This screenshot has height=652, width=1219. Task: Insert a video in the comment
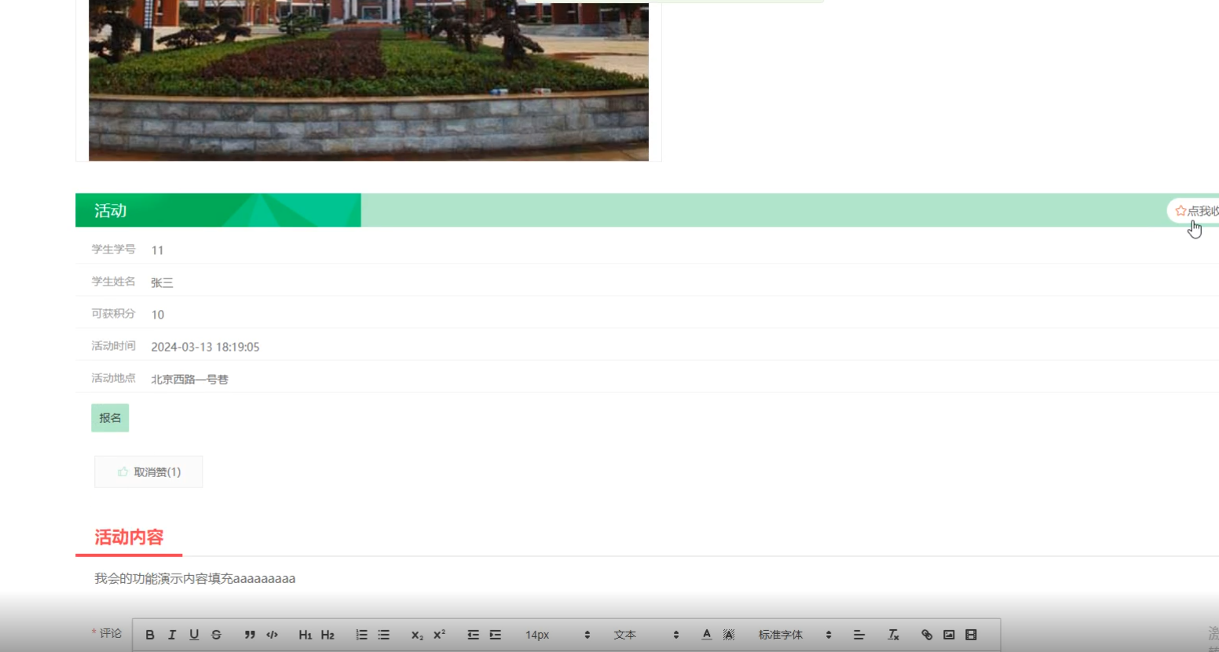pyautogui.click(x=971, y=635)
